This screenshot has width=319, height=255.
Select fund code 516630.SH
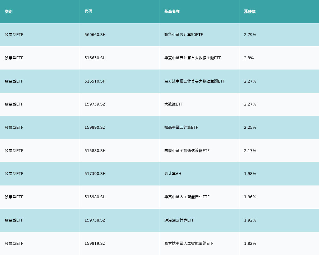click(95, 58)
